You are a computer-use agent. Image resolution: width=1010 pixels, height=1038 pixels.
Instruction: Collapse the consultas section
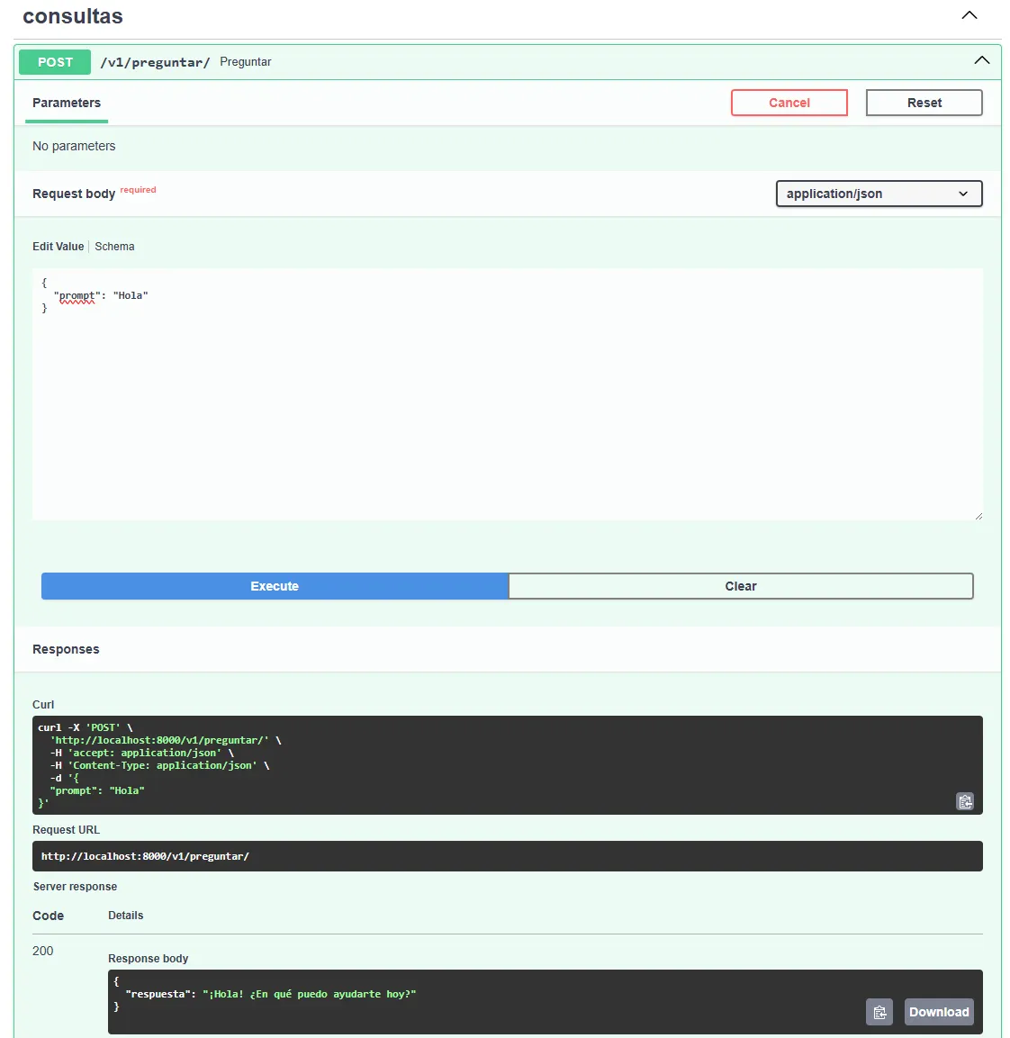[x=969, y=14]
